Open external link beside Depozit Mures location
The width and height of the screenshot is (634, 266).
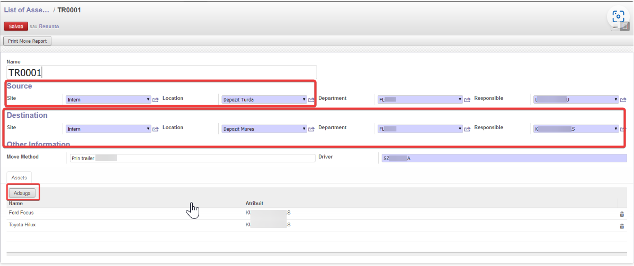311,129
